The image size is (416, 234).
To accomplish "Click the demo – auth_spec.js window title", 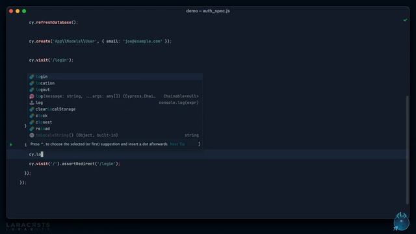I will [x=208, y=11].
